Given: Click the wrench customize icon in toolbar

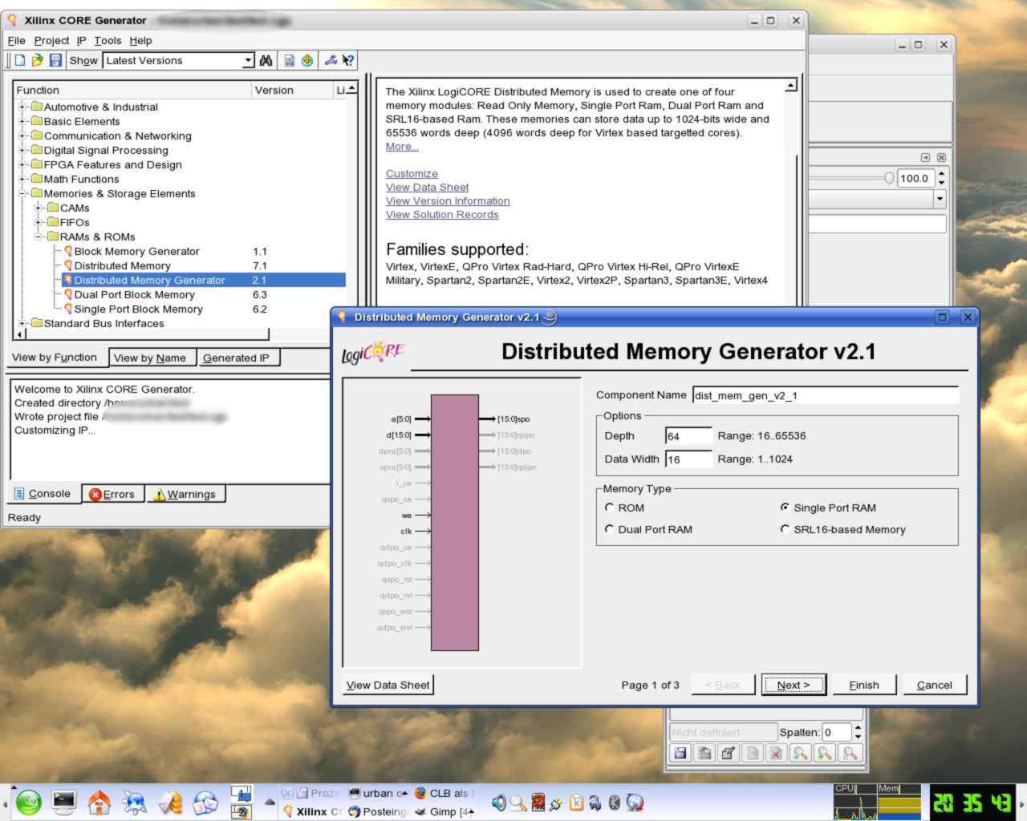Looking at the screenshot, I should coord(331,60).
